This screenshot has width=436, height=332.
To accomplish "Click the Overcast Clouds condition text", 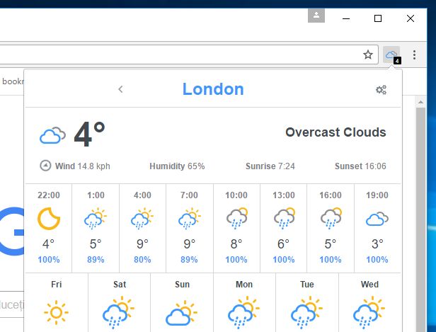I will click(335, 132).
